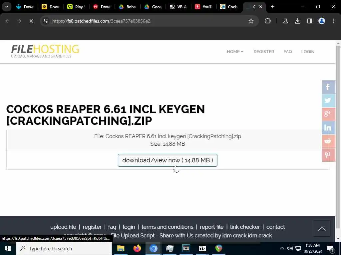This screenshot has height=255, width=341.
Task: Bookmark this page with the star icon
Action: click(251, 21)
